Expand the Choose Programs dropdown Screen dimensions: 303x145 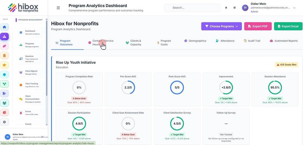point(222,26)
